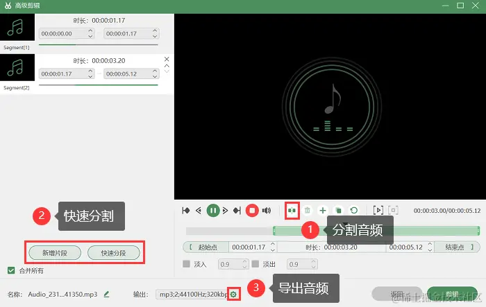
Task: Increase the fade-in 0.9 duration value
Action: 244,261
